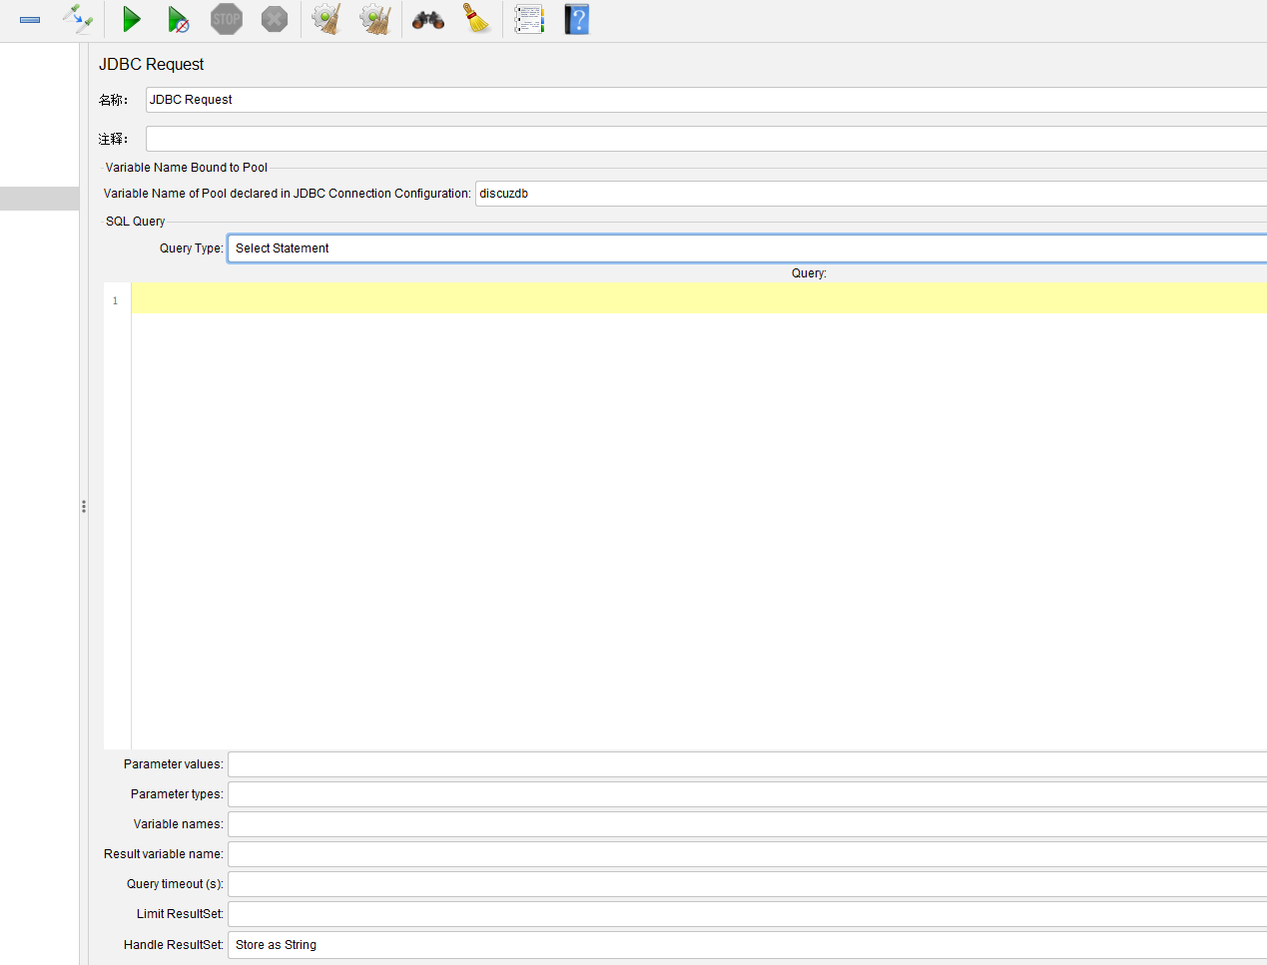Clear all results with double-gear broom icon
The width and height of the screenshot is (1267, 965).
(375, 19)
